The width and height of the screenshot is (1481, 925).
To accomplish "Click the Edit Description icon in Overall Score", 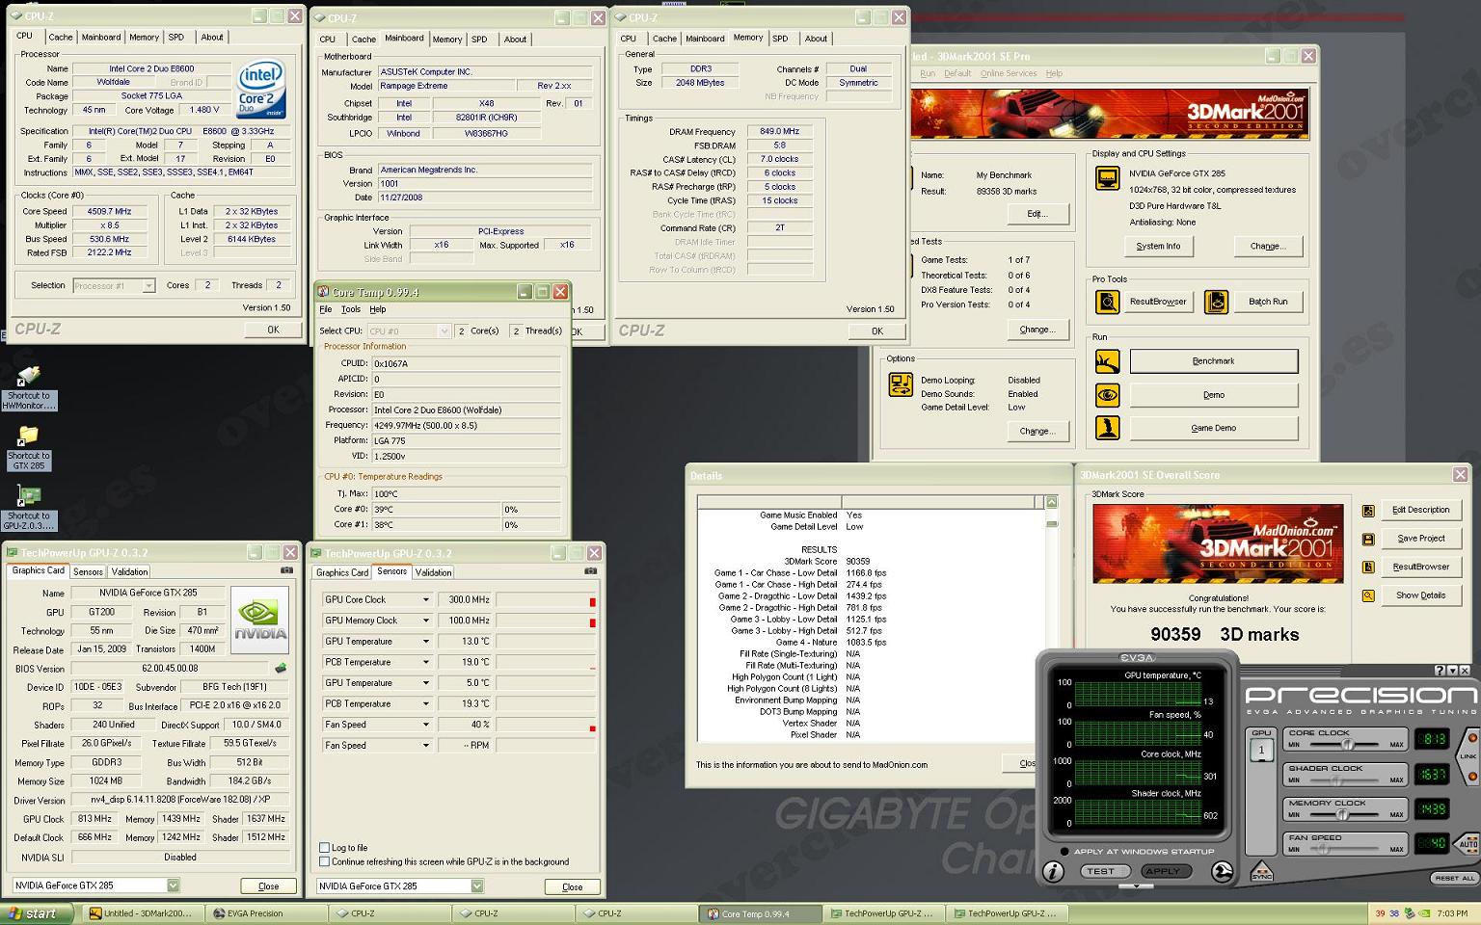I will (x=1368, y=511).
